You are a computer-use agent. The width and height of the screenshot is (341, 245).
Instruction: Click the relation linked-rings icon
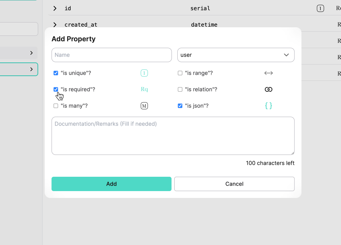click(x=268, y=89)
